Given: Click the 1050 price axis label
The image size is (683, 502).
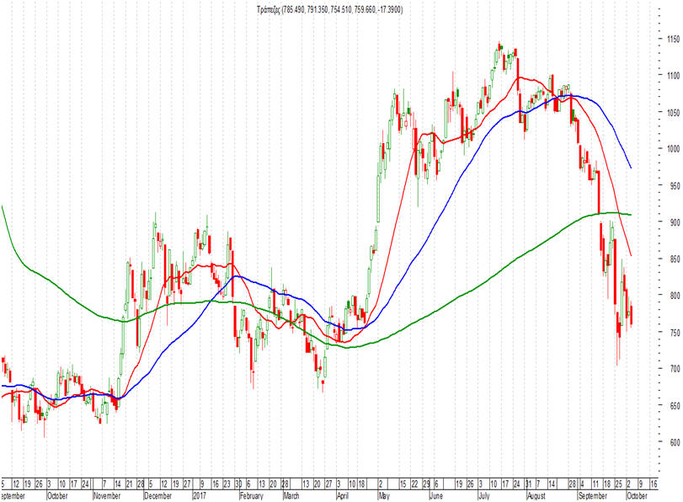Looking at the screenshot, I should (x=673, y=112).
